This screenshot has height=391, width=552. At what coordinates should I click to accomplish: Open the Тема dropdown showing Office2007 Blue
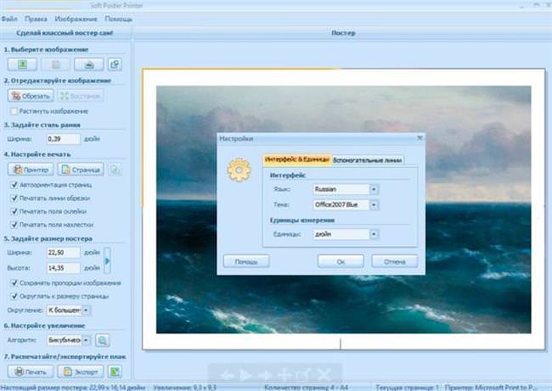tap(374, 204)
